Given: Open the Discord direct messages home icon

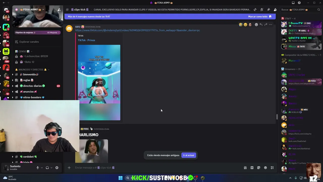Looking at the screenshot, I should [x=6, y=10].
